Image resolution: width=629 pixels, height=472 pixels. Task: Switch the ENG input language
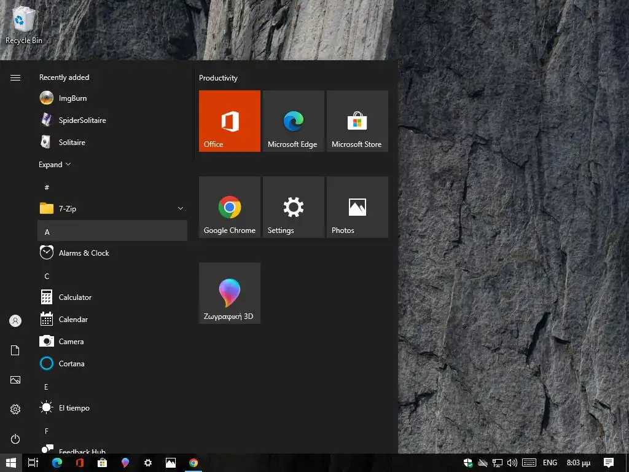tap(550, 463)
